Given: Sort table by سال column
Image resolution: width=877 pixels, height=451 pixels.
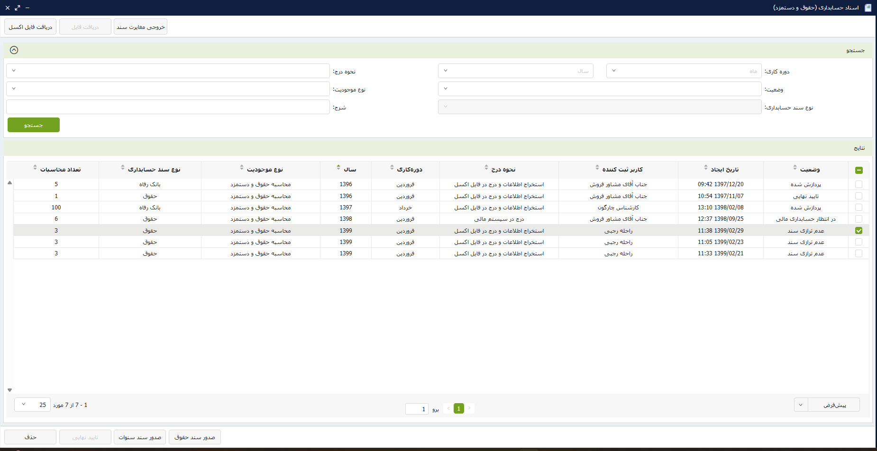Looking at the screenshot, I should 349,170.
